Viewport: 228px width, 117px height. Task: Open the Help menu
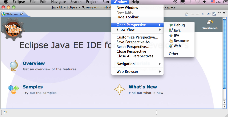135,2
